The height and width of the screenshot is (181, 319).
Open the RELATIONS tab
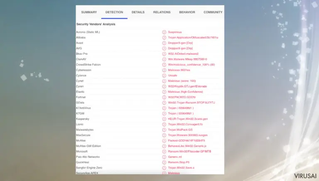tap(162, 12)
